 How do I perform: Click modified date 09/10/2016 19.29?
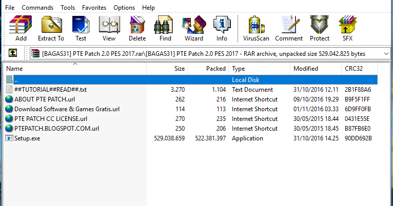[316, 99]
